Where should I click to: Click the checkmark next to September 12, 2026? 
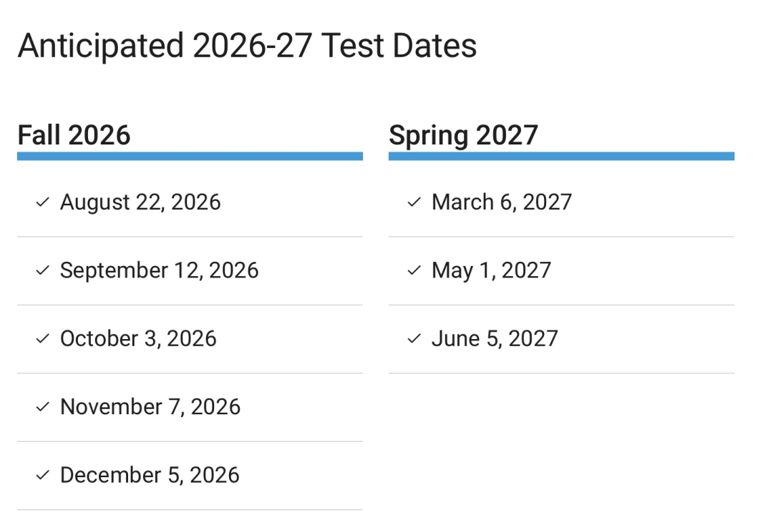(42, 270)
